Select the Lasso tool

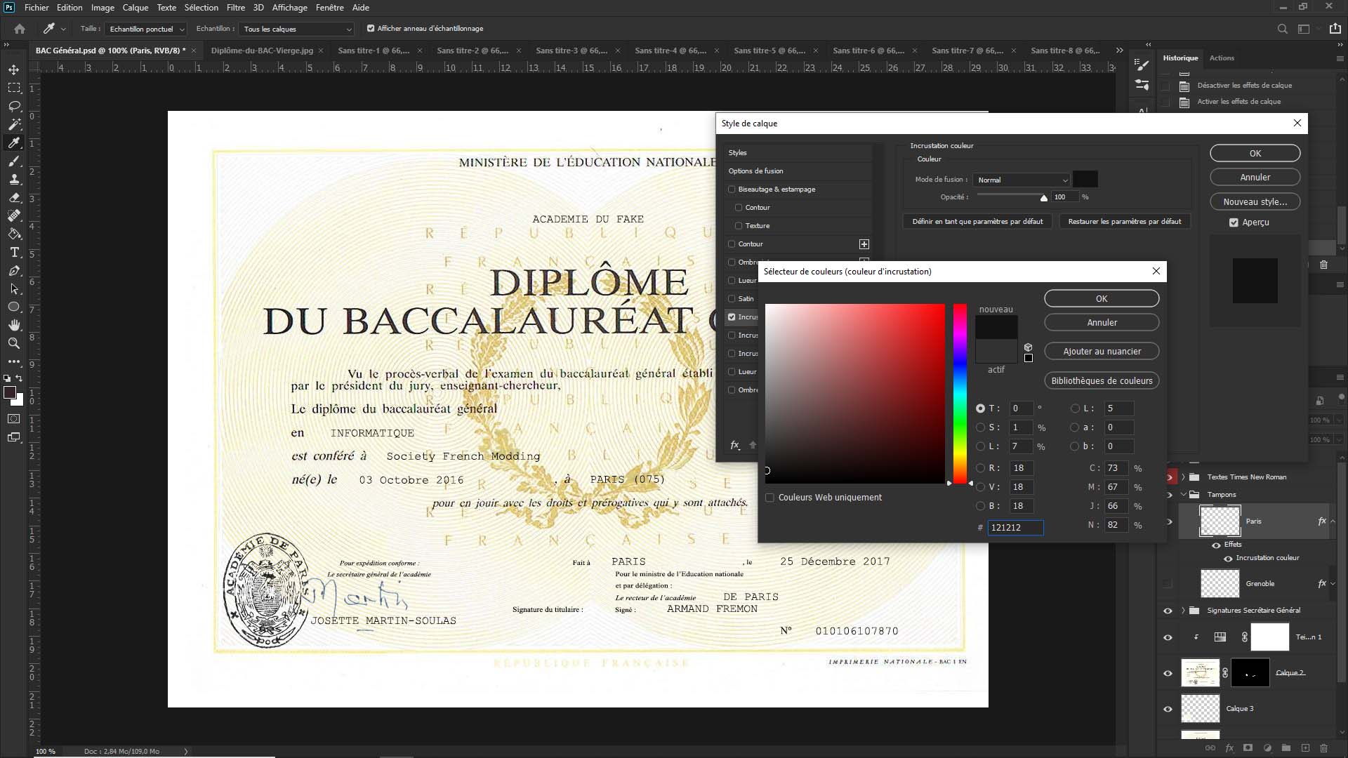[x=14, y=106]
